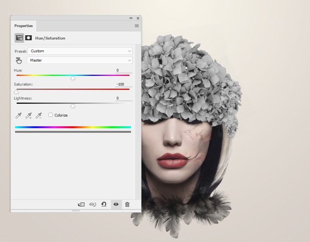Select the Properties tab
Image resolution: width=310 pixels, height=242 pixels.
tap(24, 26)
